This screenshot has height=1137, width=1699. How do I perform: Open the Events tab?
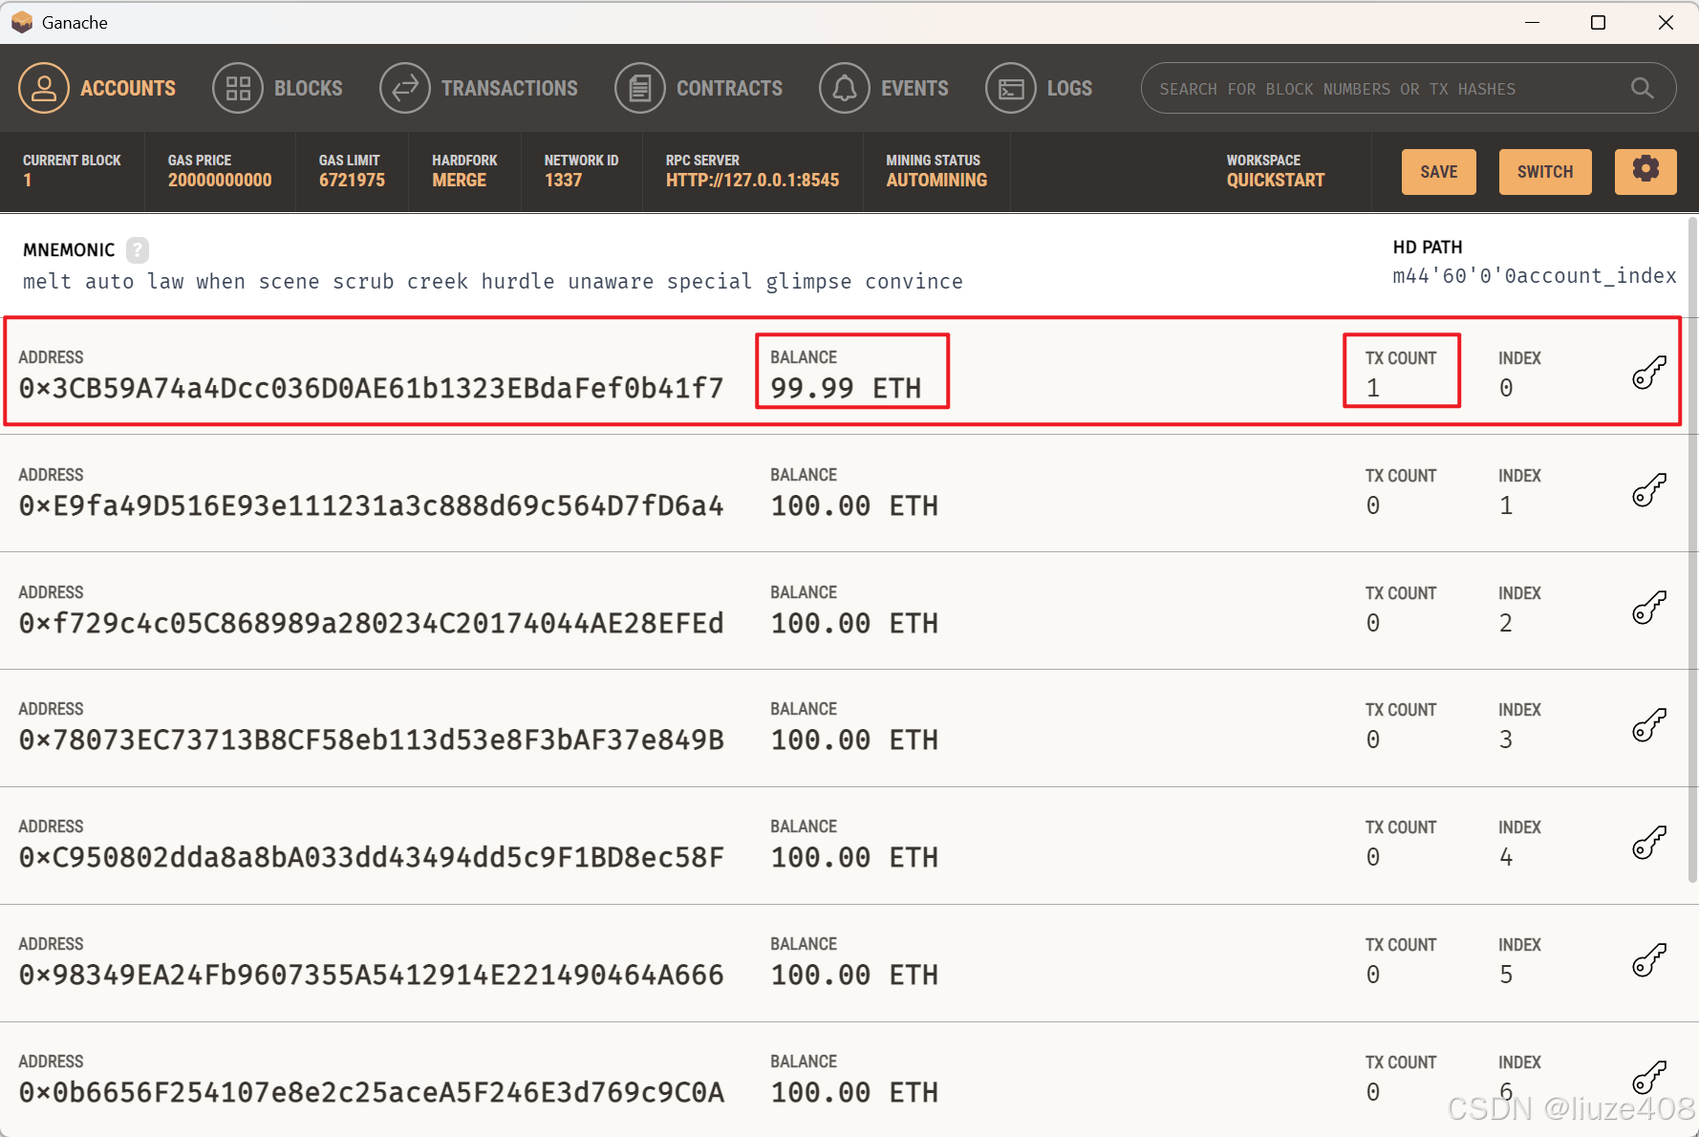click(x=884, y=88)
